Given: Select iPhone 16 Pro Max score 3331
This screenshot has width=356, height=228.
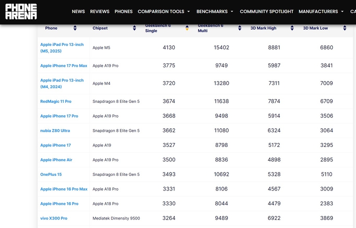Looking at the screenshot, I should [x=169, y=189].
